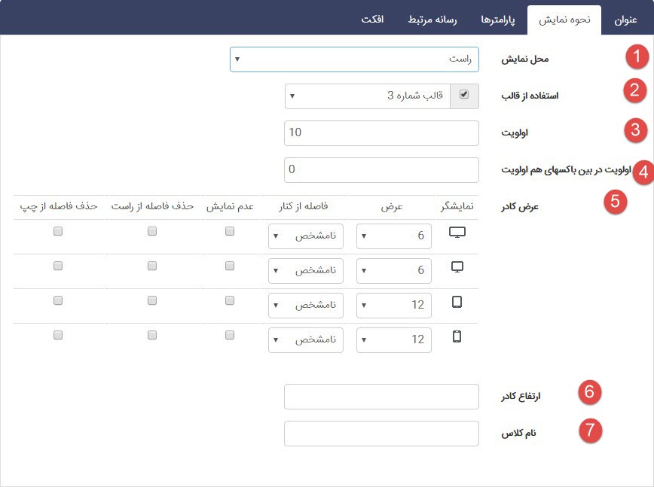
Task: Click the mobile phone device icon
Action: tap(457, 336)
